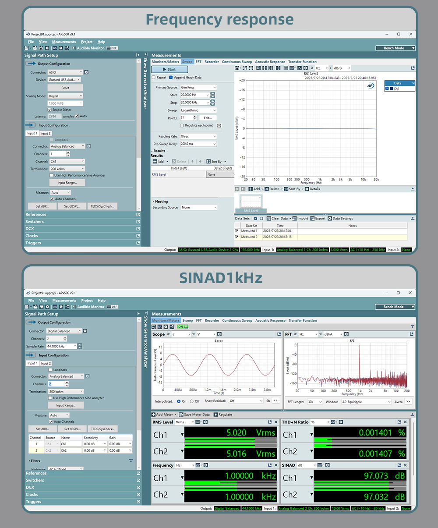Open a new project using the New Project icon

[x=27, y=48]
